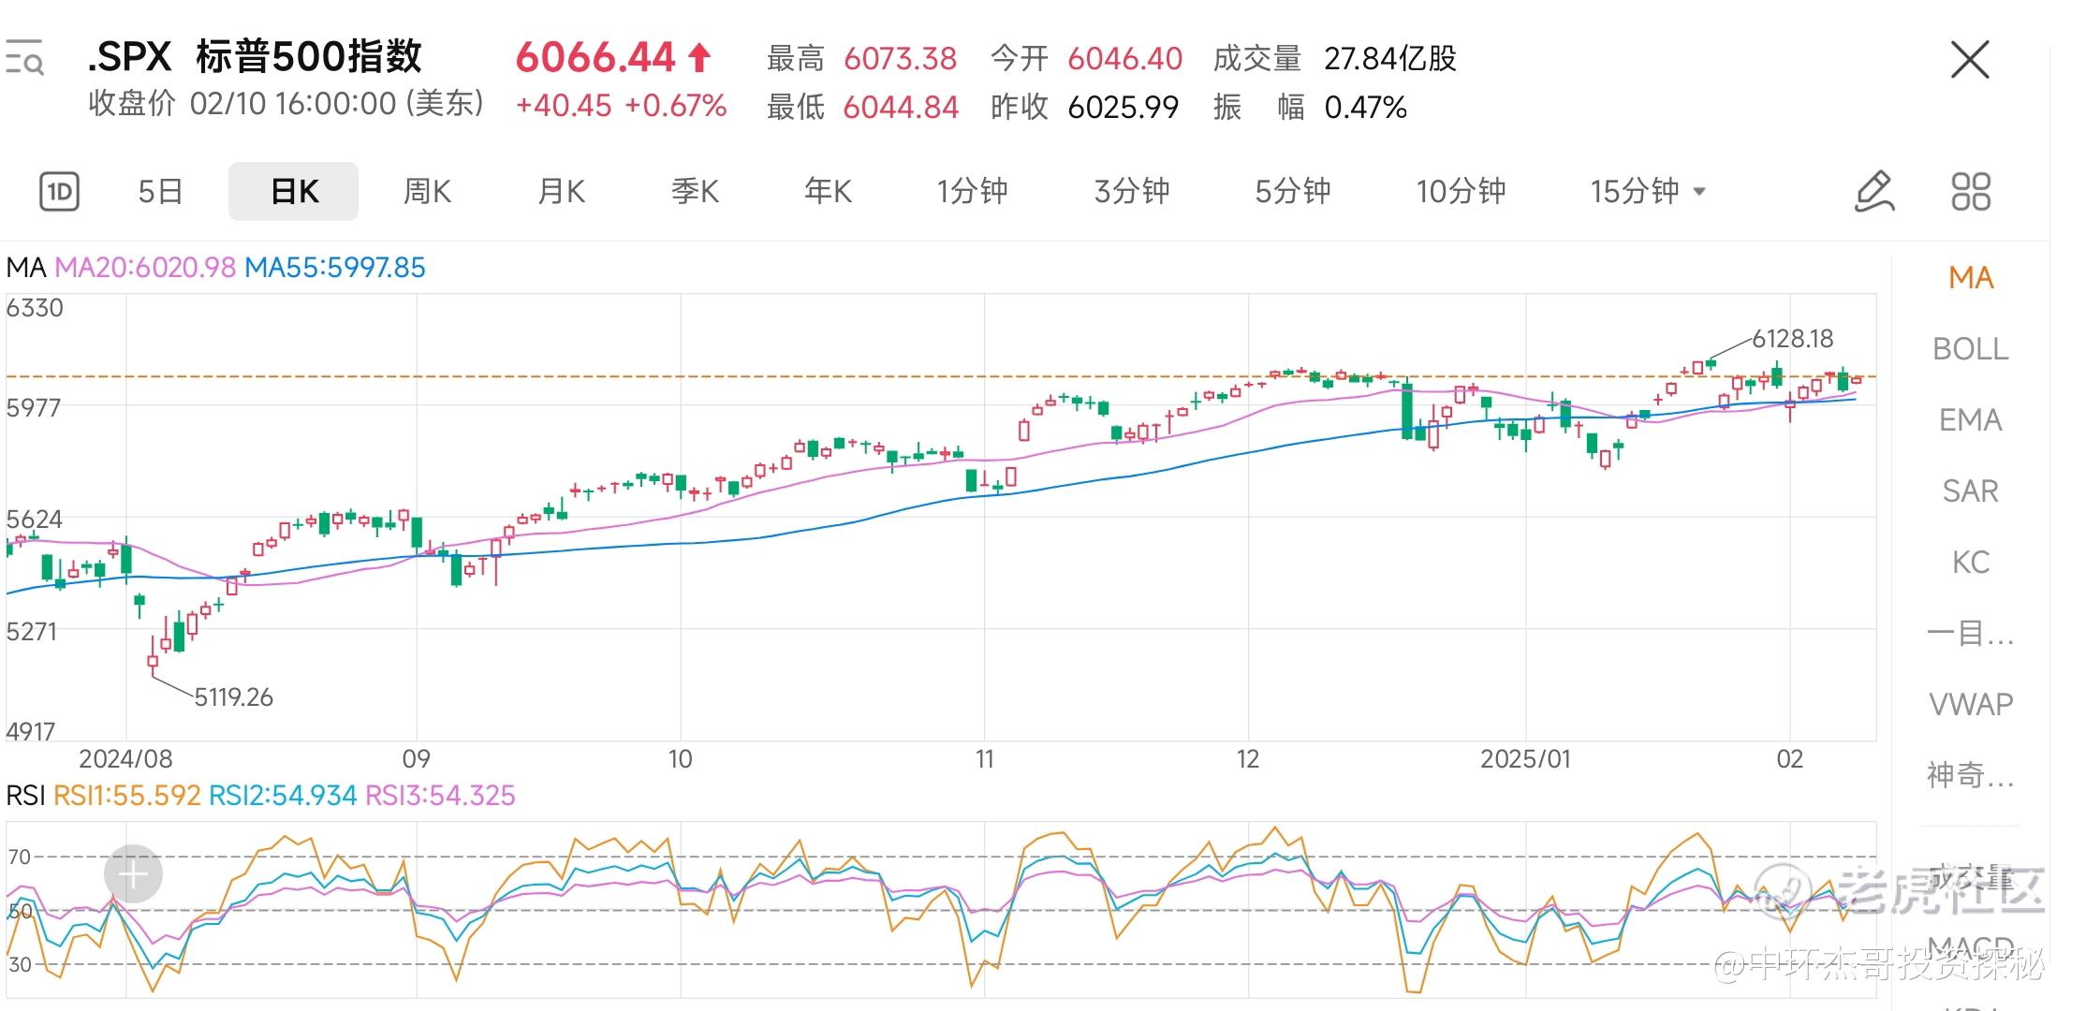The image size is (2086, 1011).
Task: Switch to the 周K weekly tab
Action: click(427, 192)
